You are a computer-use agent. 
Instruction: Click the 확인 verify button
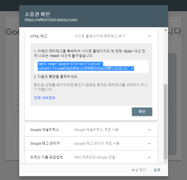142,111
